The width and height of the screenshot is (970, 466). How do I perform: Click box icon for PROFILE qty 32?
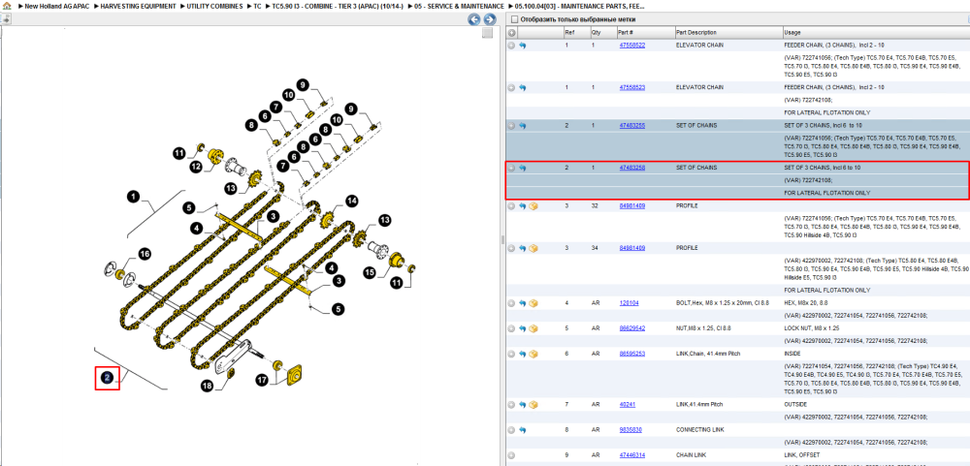(x=533, y=205)
